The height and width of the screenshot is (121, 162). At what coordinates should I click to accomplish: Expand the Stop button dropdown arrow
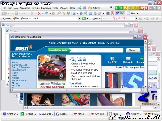coord(43,13)
